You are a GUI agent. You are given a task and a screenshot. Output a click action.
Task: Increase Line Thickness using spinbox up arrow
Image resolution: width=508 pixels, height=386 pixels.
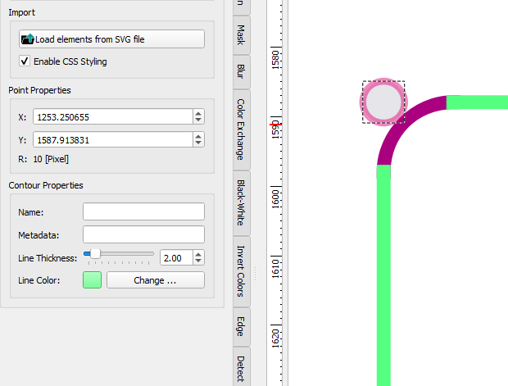tap(199, 254)
